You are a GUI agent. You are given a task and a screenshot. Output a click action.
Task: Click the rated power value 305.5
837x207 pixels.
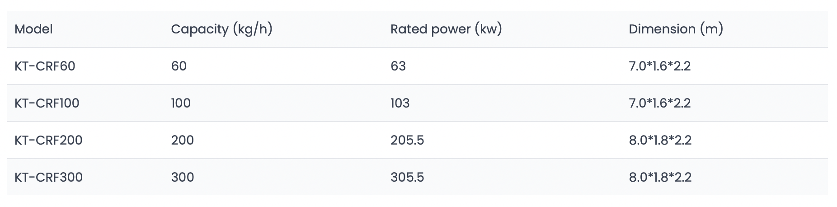pyautogui.click(x=407, y=177)
